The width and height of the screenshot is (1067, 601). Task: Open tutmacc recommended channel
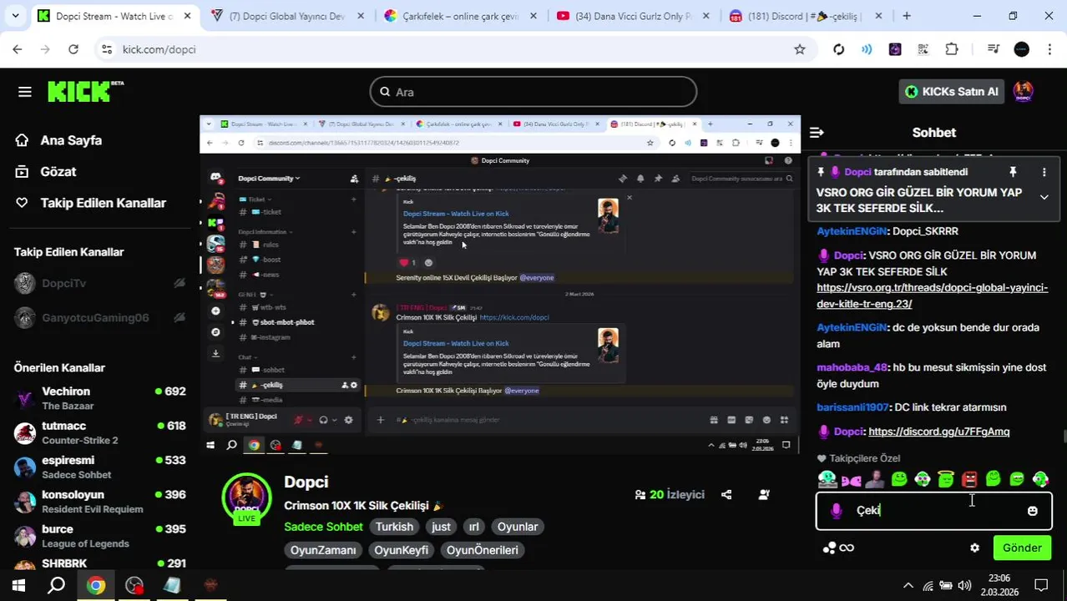pos(100,432)
